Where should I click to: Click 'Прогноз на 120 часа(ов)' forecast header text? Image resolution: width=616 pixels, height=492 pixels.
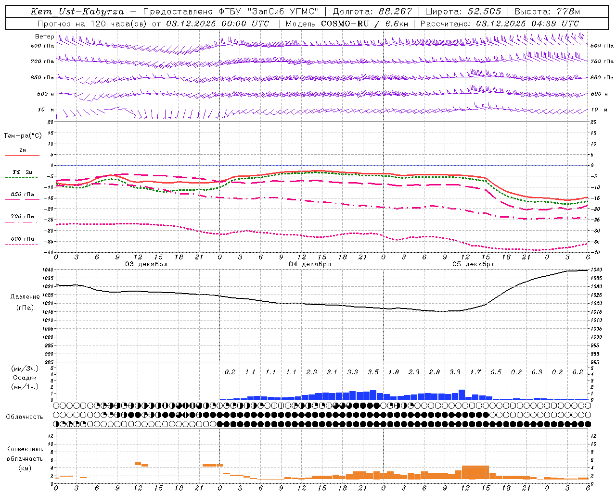92,24
